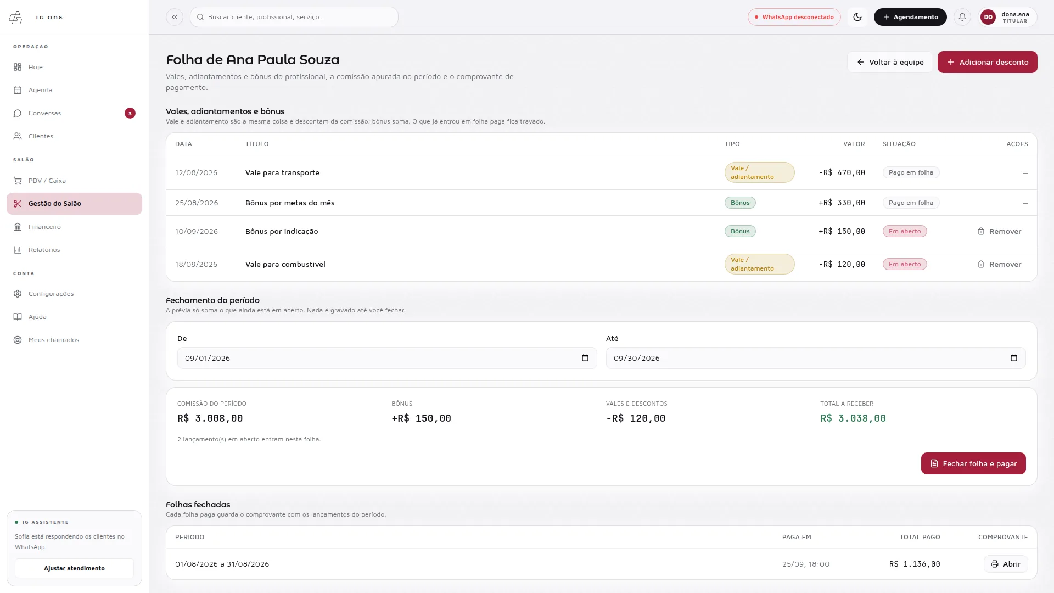Open Clientes in the sidebar

74,136
